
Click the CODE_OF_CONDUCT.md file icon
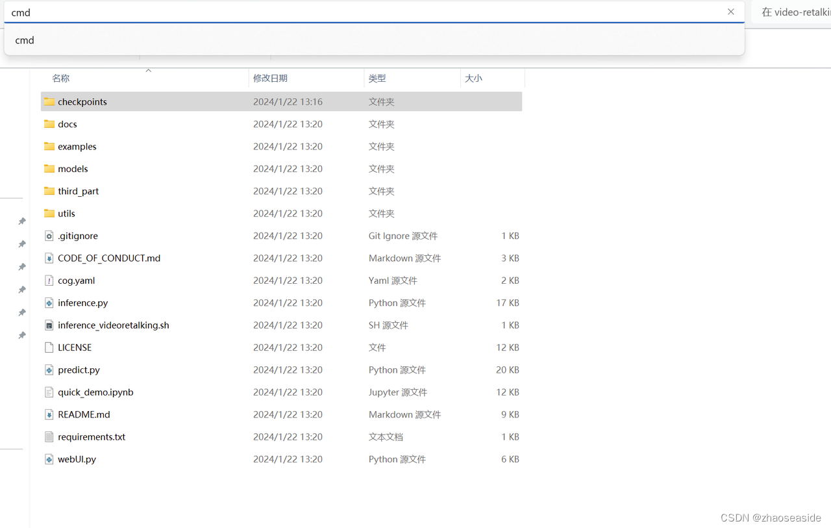pos(49,258)
